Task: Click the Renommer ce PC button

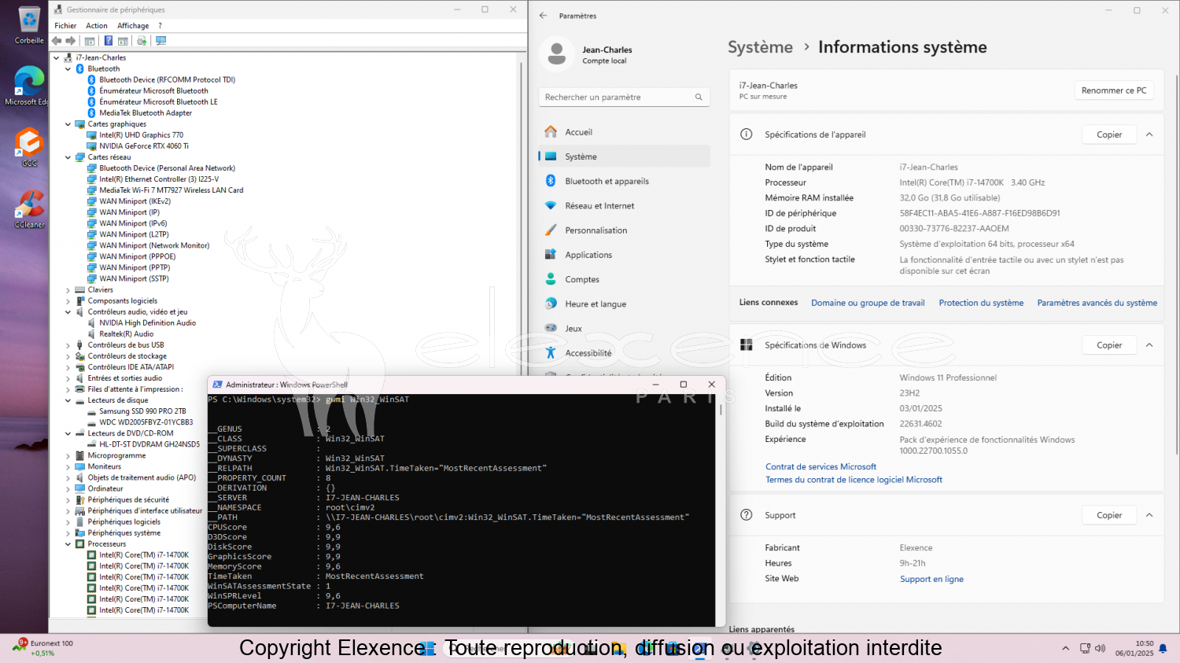Action: 1114,90
